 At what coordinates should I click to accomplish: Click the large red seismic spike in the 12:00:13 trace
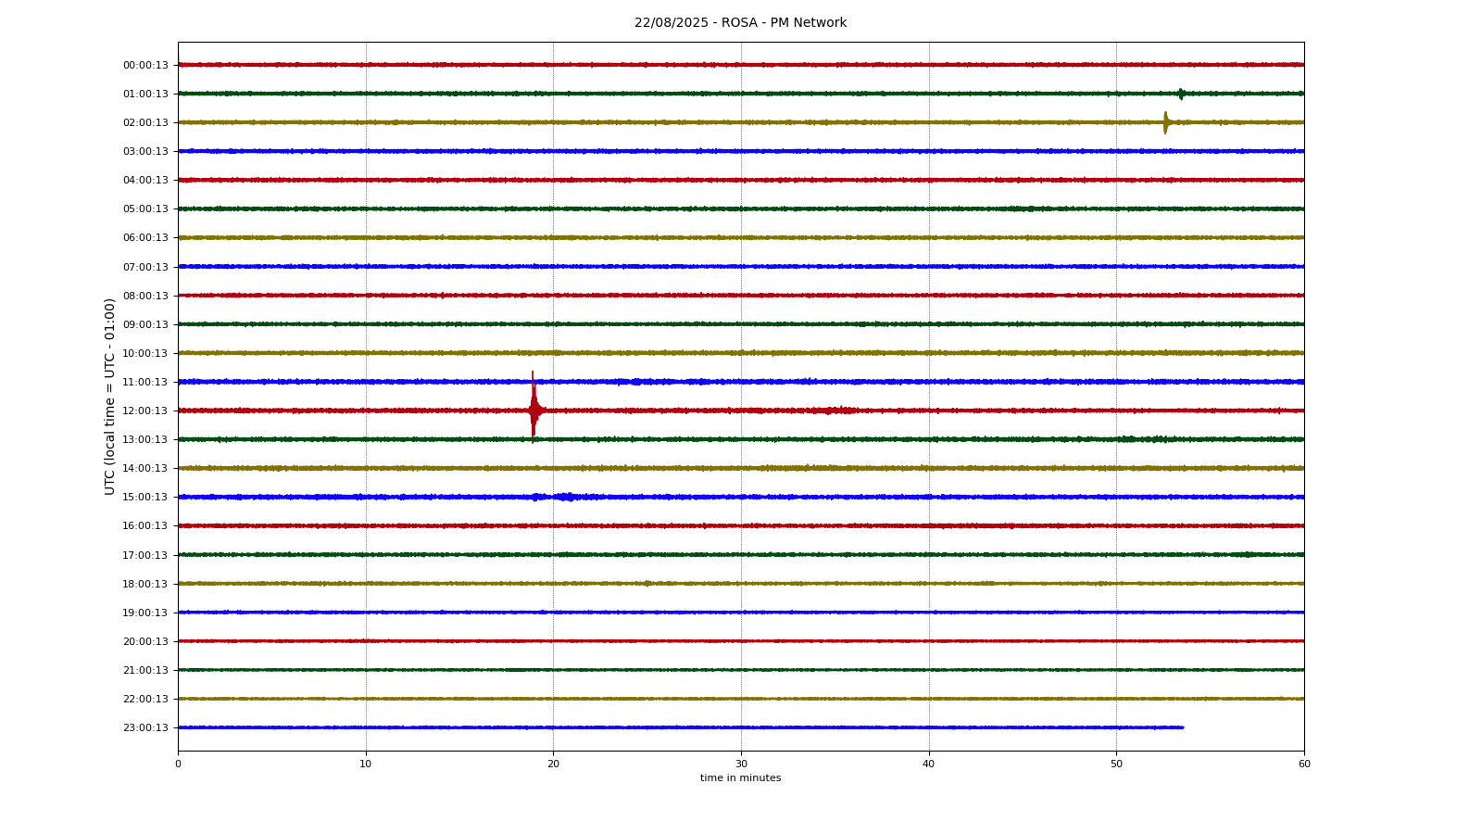click(534, 408)
